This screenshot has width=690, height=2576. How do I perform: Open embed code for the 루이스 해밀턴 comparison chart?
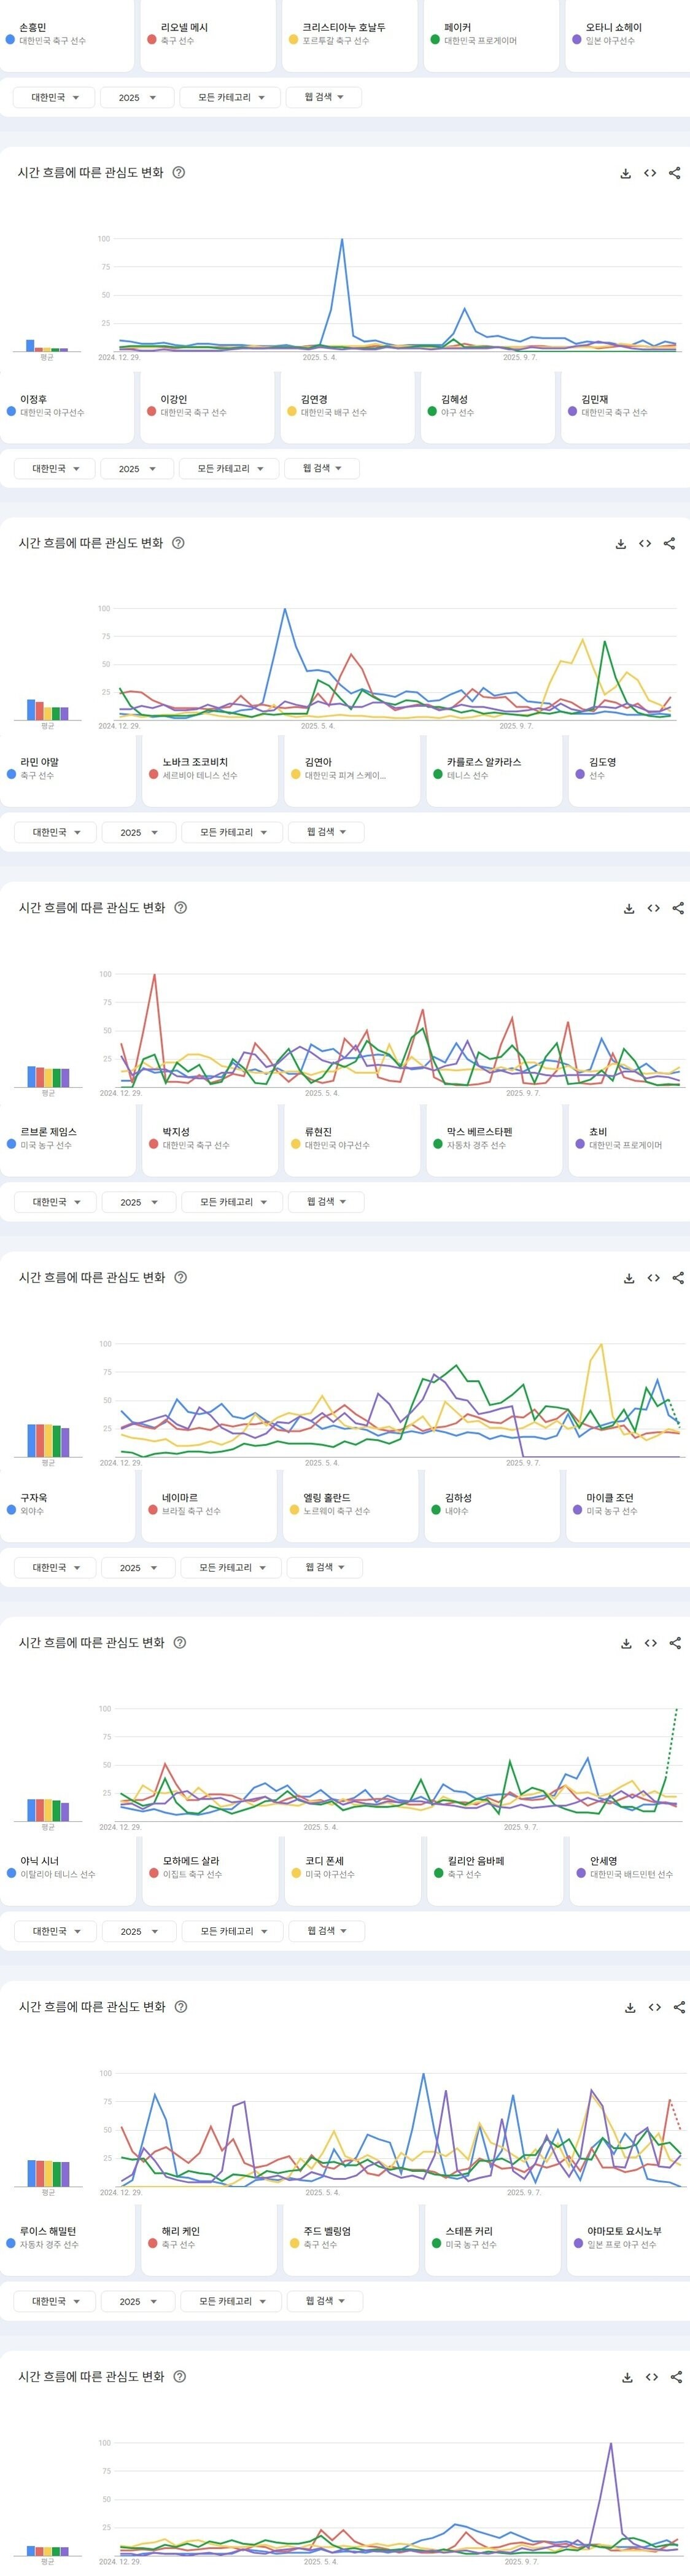click(x=652, y=2377)
